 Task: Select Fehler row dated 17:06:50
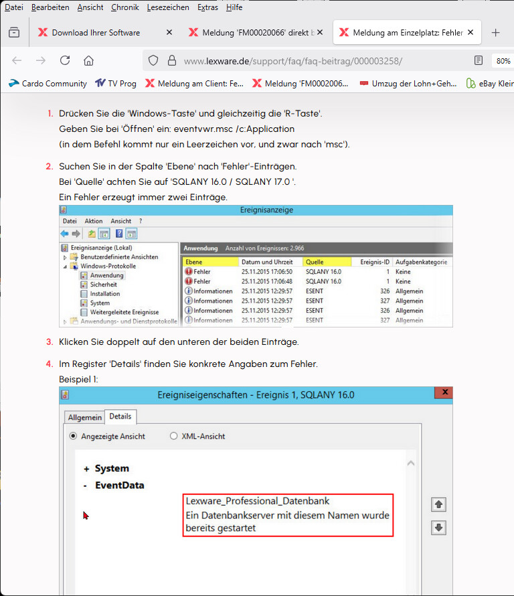[x=317, y=272]
